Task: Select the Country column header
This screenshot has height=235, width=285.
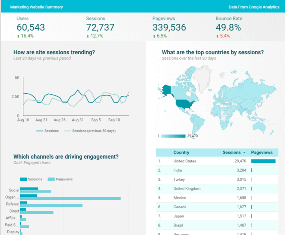Action: click(181, 152)
